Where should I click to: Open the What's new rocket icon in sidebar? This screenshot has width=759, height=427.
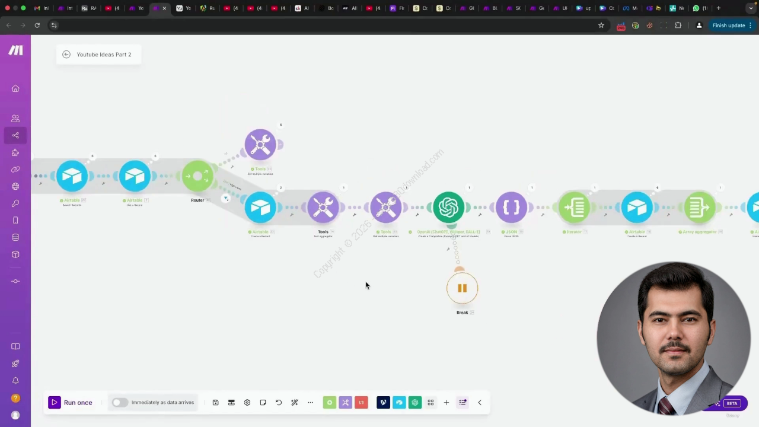15,364
